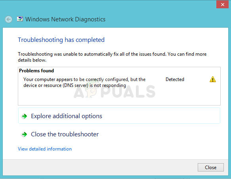Viewport: 231px width, 179px height.
Task: Click the Appuals watermark logo
Action: point(115,91)
